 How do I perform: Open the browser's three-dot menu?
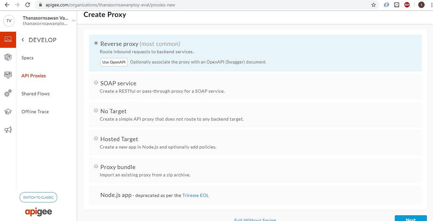click(431, 5)
